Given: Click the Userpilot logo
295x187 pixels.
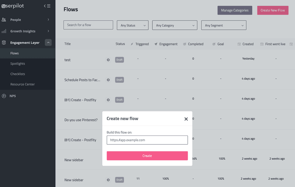Looking at the screenshot, I should (13, 6).
